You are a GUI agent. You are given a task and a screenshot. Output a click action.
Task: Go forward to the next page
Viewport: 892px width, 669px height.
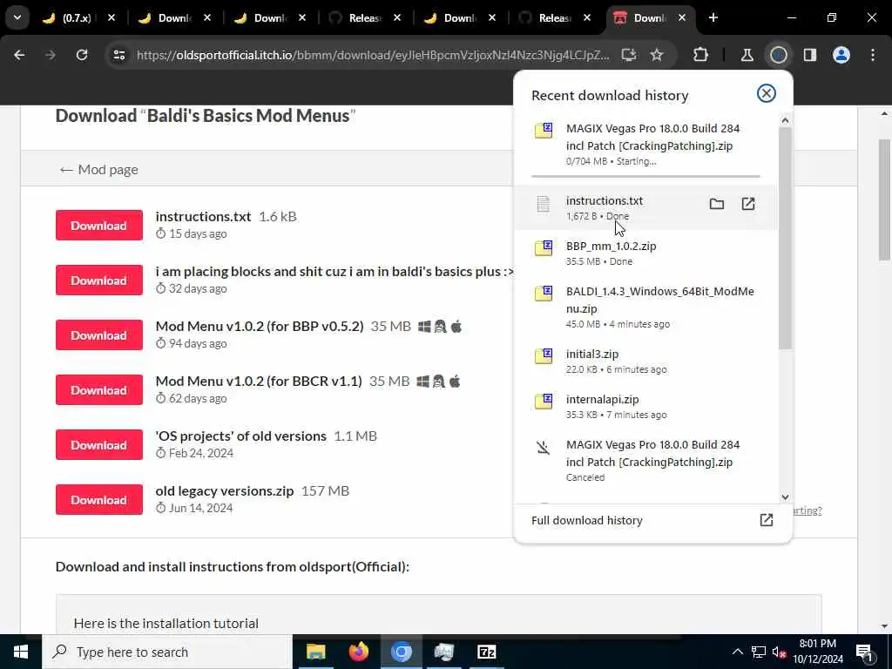pos(50,55)
